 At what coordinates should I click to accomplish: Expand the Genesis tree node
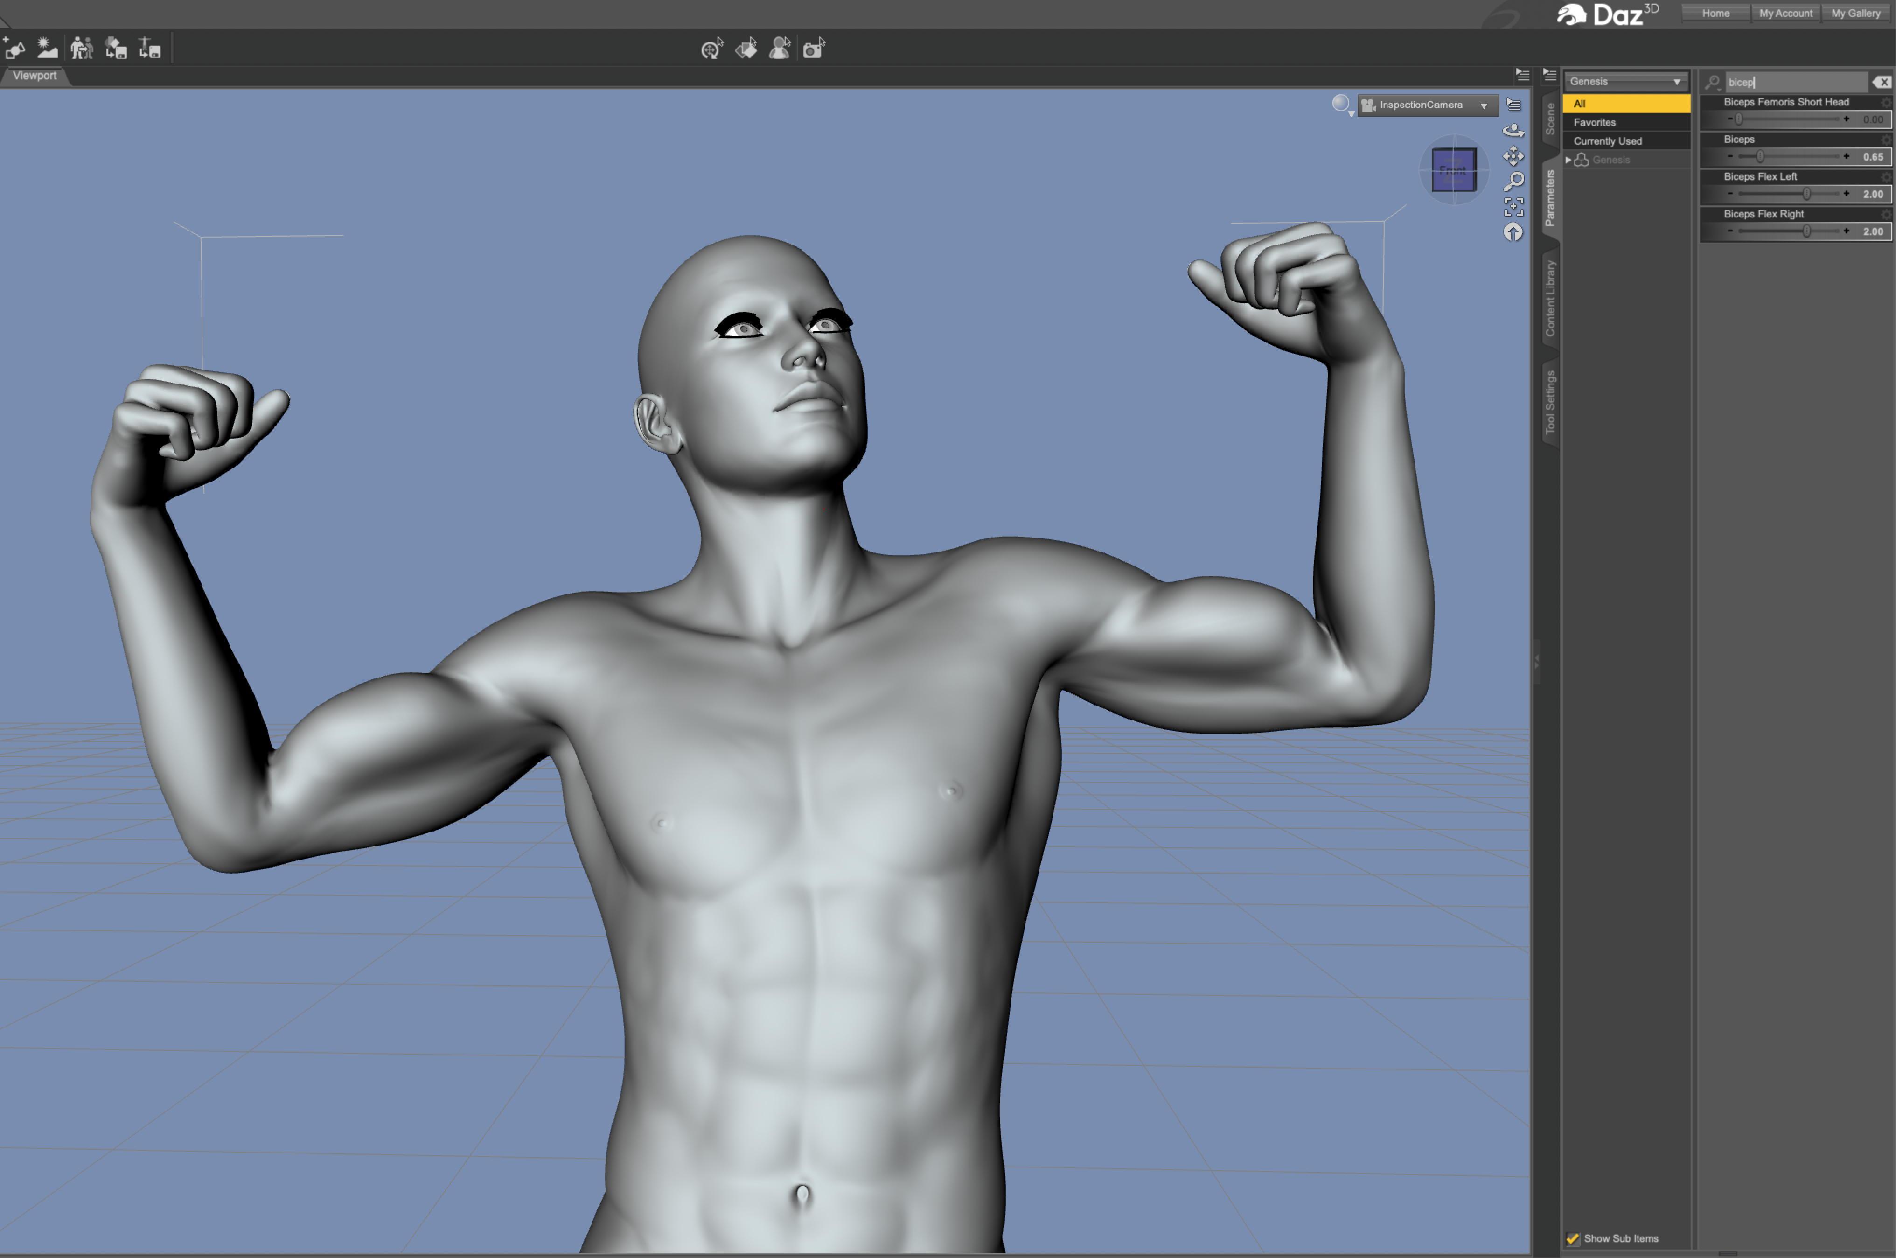click(x=1568, y=160)
